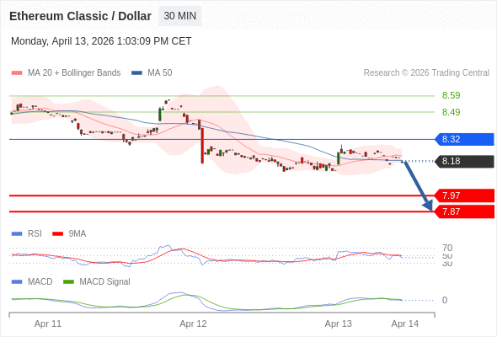Click the Research © 2026 Trading Central credit

click(426, 73)
